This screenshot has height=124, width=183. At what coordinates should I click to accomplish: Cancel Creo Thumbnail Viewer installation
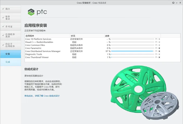(x=159, y=57)
